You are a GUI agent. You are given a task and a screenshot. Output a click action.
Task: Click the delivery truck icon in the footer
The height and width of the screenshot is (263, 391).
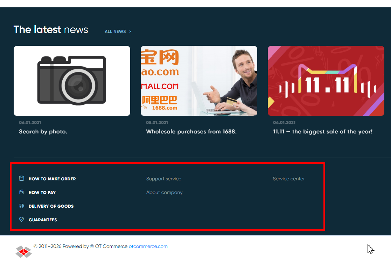pos(22,206)
